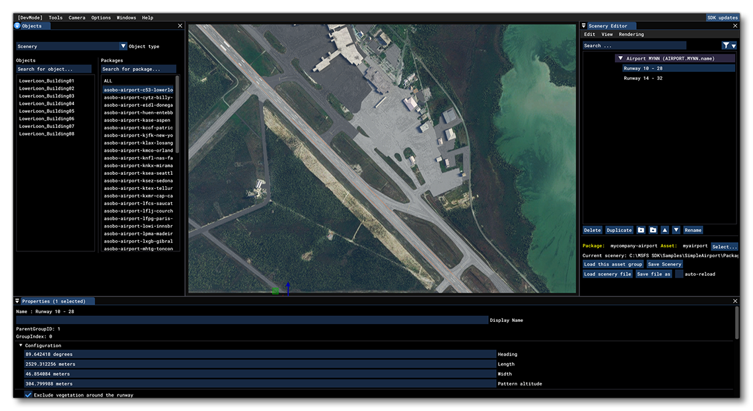Collapse the Scenery Editor panel via its chevron icon
This screenshot has height=411, width=753.
tap(584, 26)
